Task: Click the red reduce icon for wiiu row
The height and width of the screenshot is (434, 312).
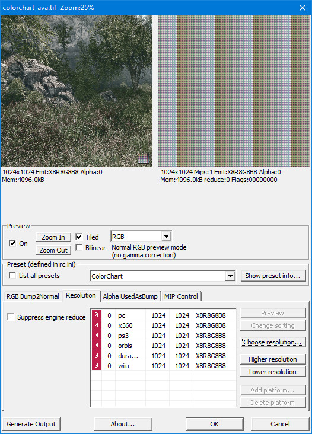Action: (x=96, y=366)
